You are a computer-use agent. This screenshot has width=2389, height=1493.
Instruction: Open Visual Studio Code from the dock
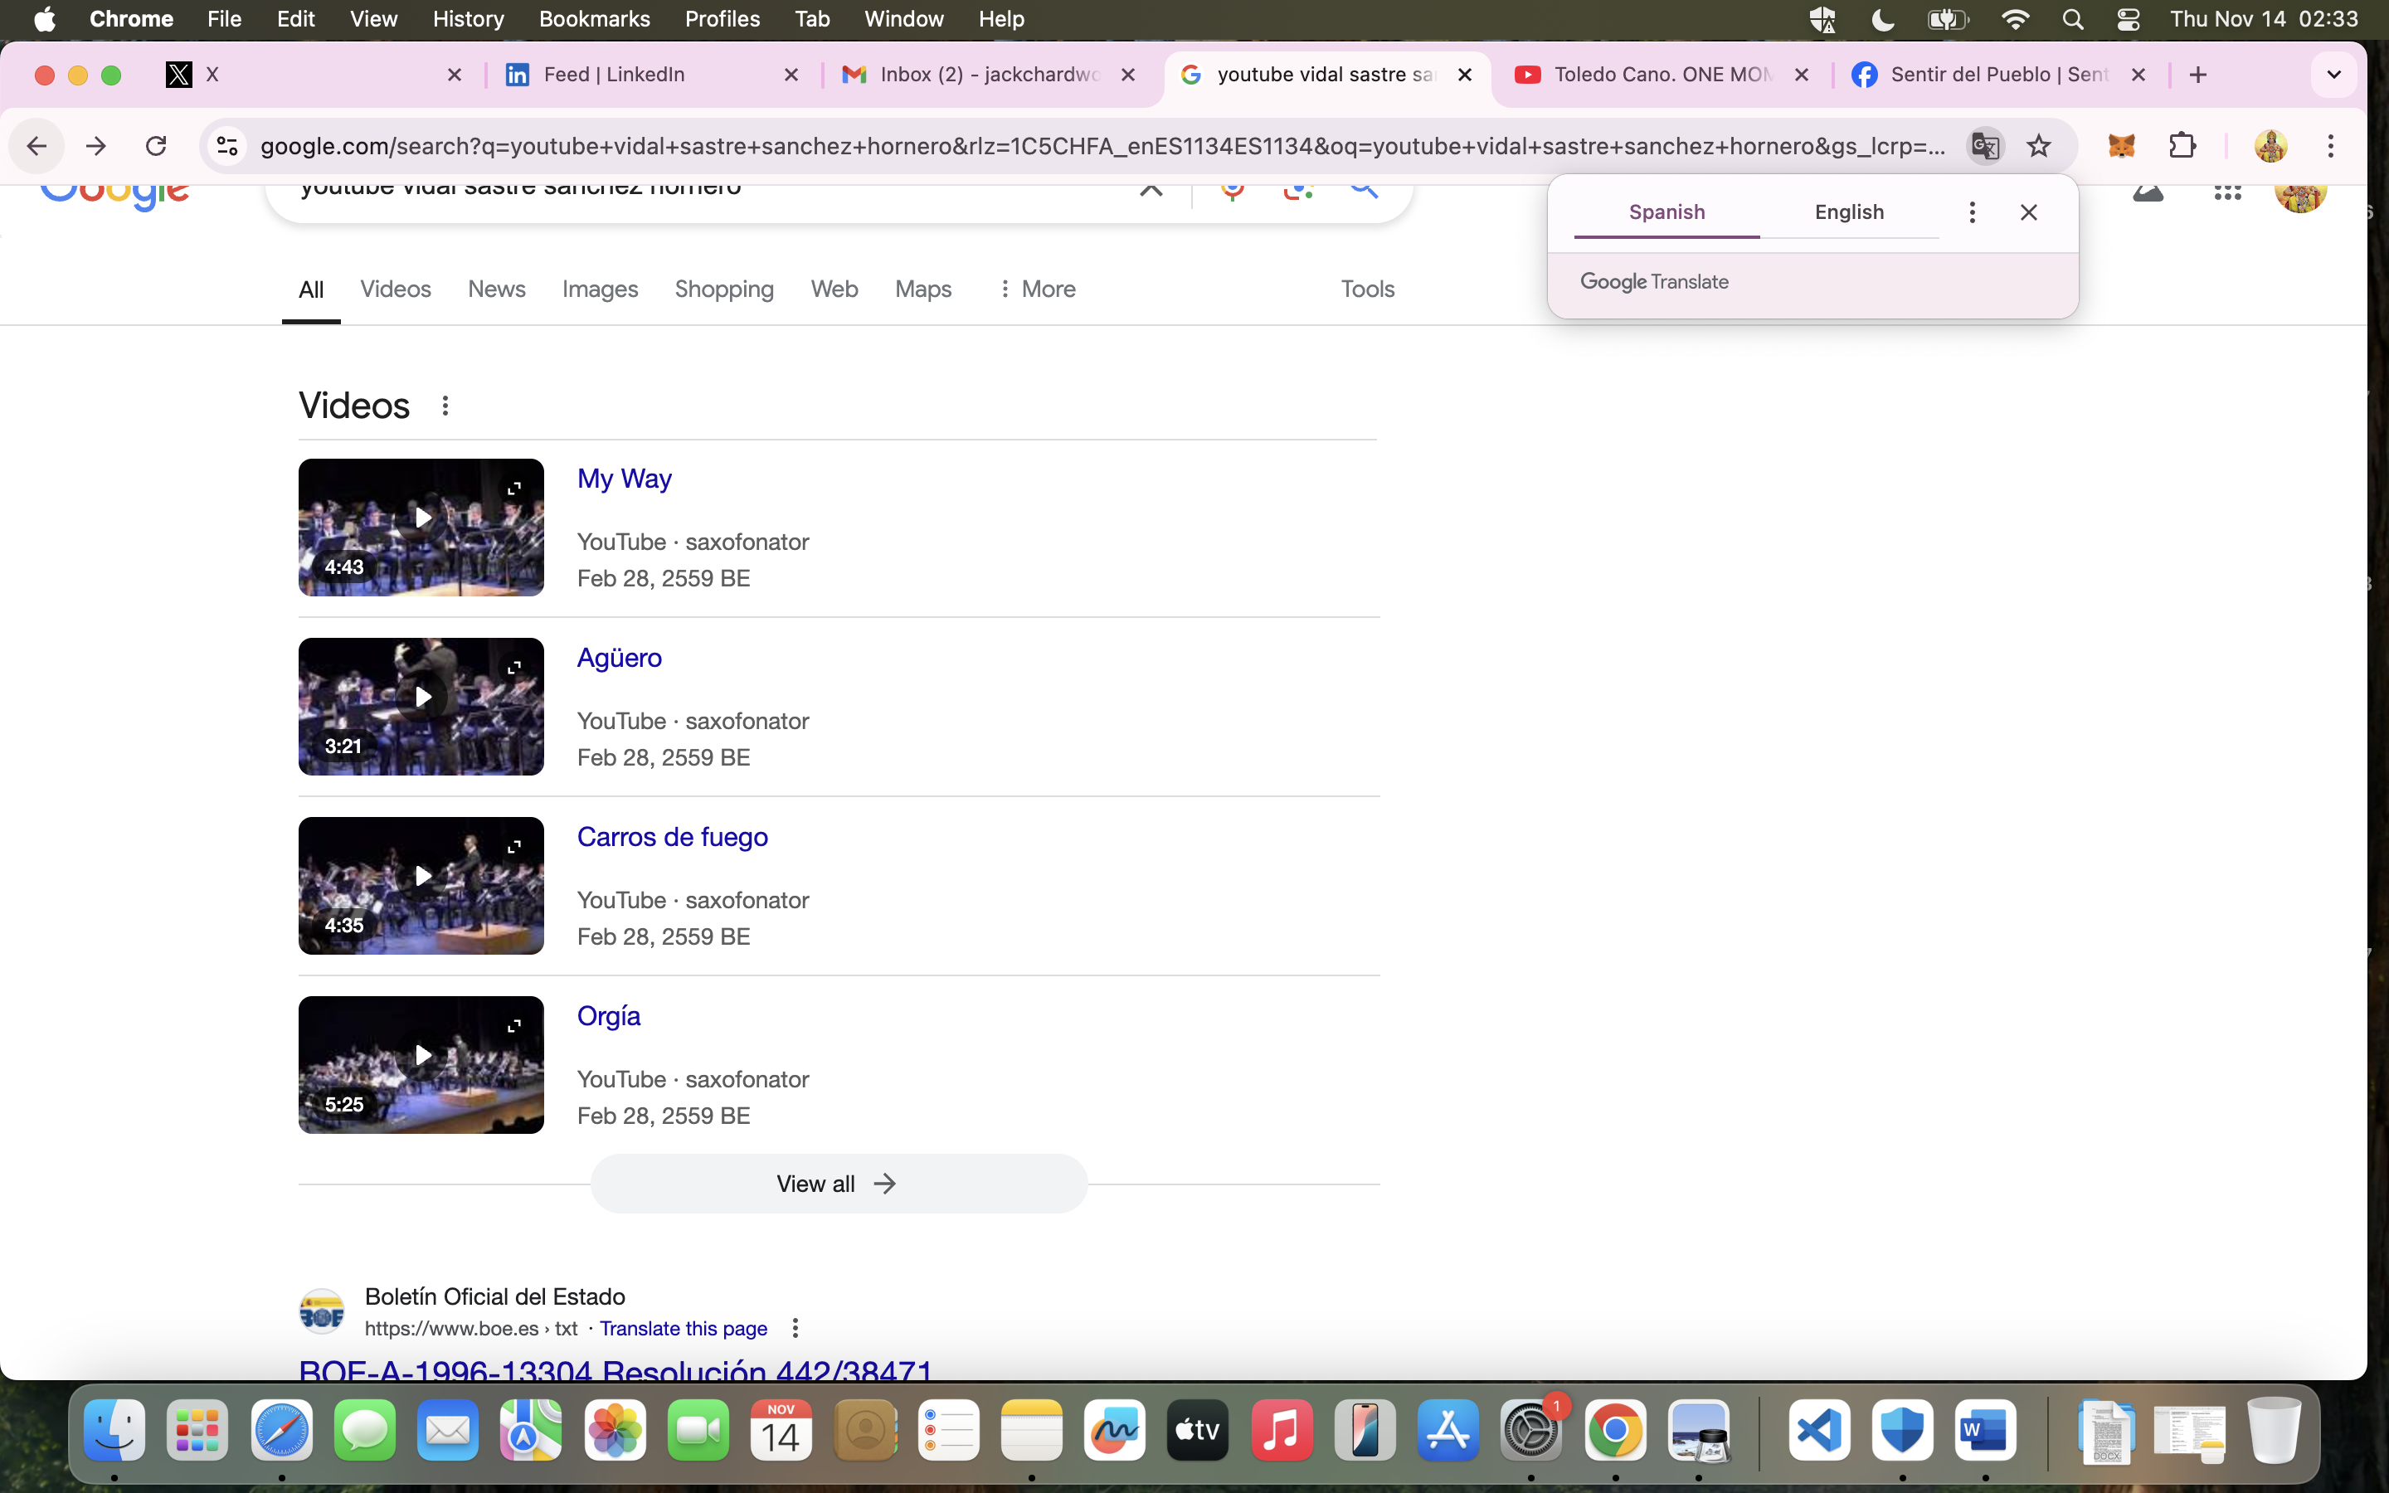(1819, 1430)
